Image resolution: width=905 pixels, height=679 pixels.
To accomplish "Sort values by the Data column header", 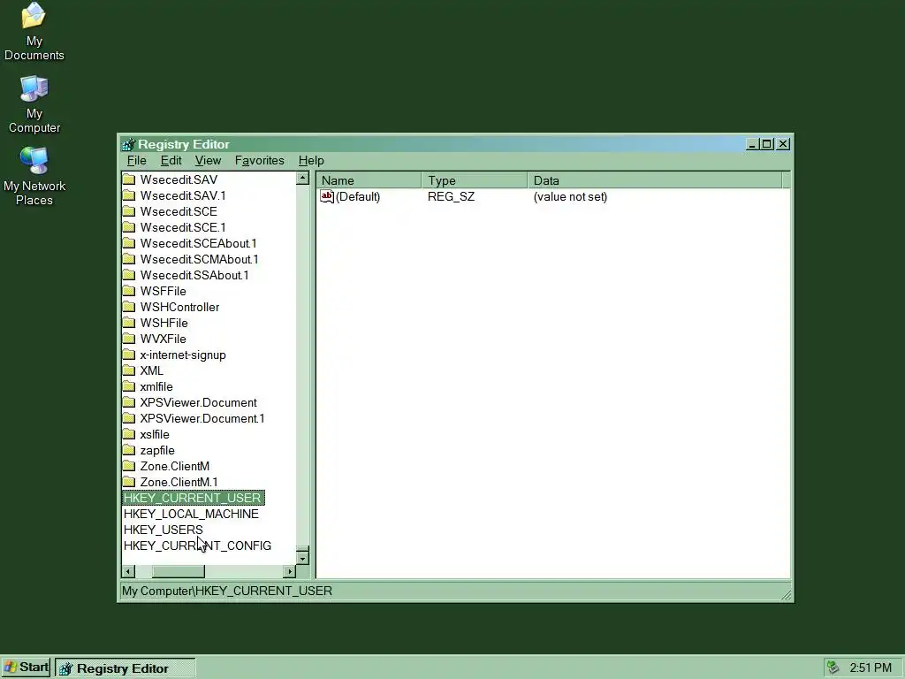I will pos(655,180).
